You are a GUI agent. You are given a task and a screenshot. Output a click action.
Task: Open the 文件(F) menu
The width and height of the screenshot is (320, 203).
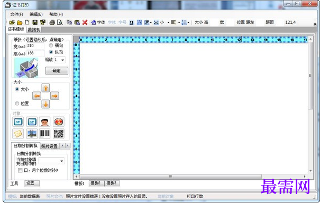click(x=16, y=14)
